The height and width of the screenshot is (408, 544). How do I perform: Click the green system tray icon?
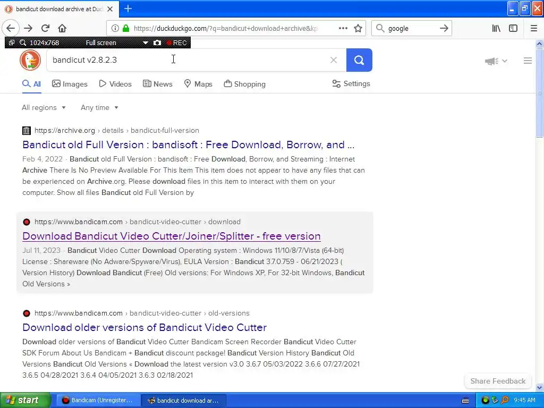click(x=485, y=401)
